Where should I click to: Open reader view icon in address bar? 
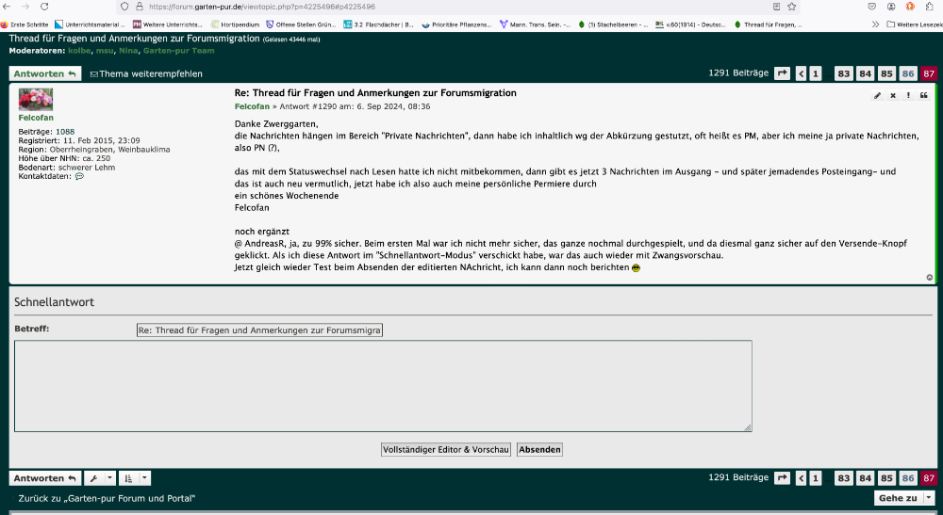(x=775, y=7)
